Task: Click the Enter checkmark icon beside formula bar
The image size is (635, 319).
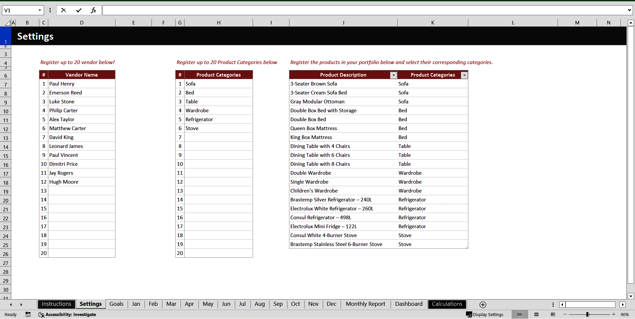Action: (79, 10)
